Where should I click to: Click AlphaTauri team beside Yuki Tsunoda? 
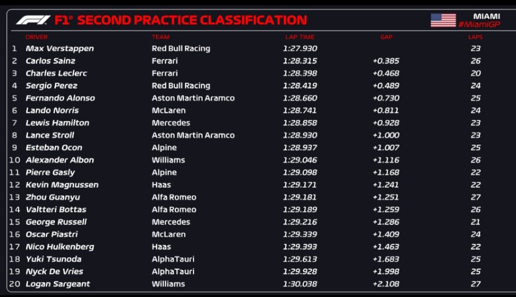point(173,259)
